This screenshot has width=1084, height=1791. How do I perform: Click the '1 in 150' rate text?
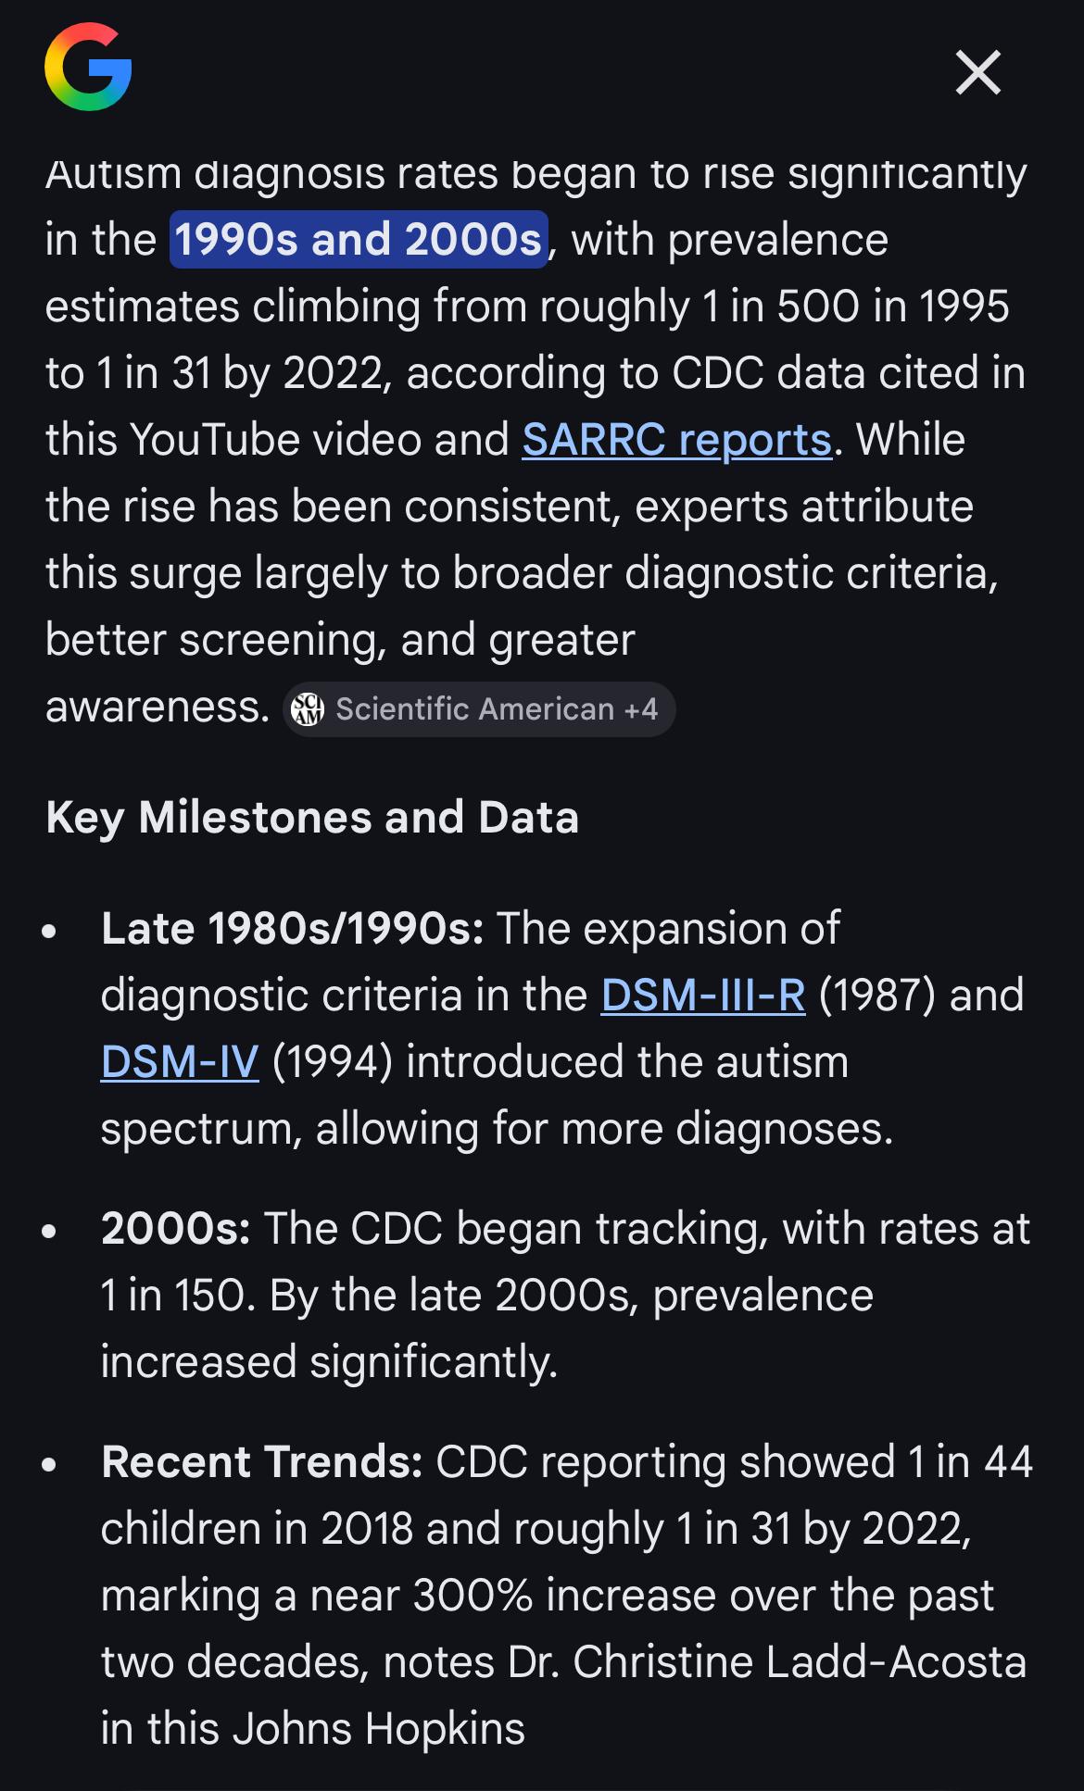tap(176, 1296)
